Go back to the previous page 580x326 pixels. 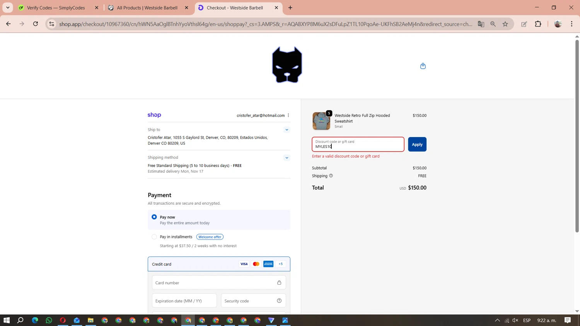8,24
